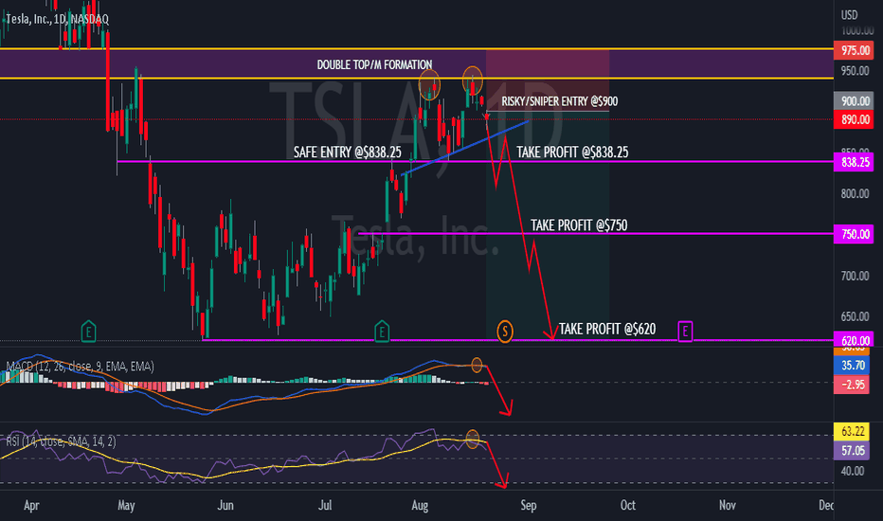
Task: Click the Jun label on the time axis
Action: 225,505
